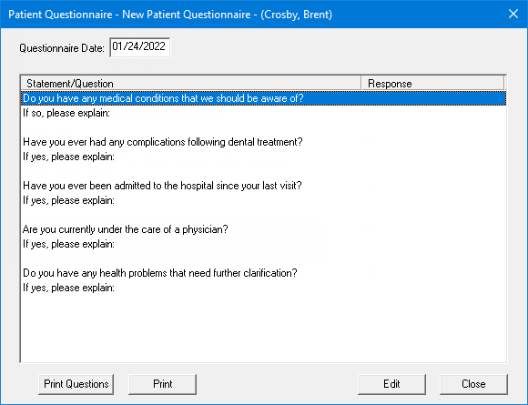The height and width of the screenshot is (405, 528).
Task: Select the explain row under physician question
Action: pos(263,244)
